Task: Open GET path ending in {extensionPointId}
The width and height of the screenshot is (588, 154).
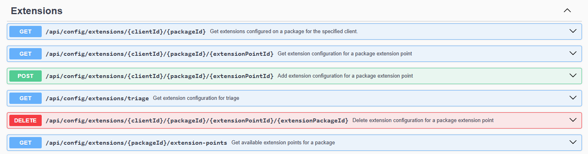Action: coord(160,54)
